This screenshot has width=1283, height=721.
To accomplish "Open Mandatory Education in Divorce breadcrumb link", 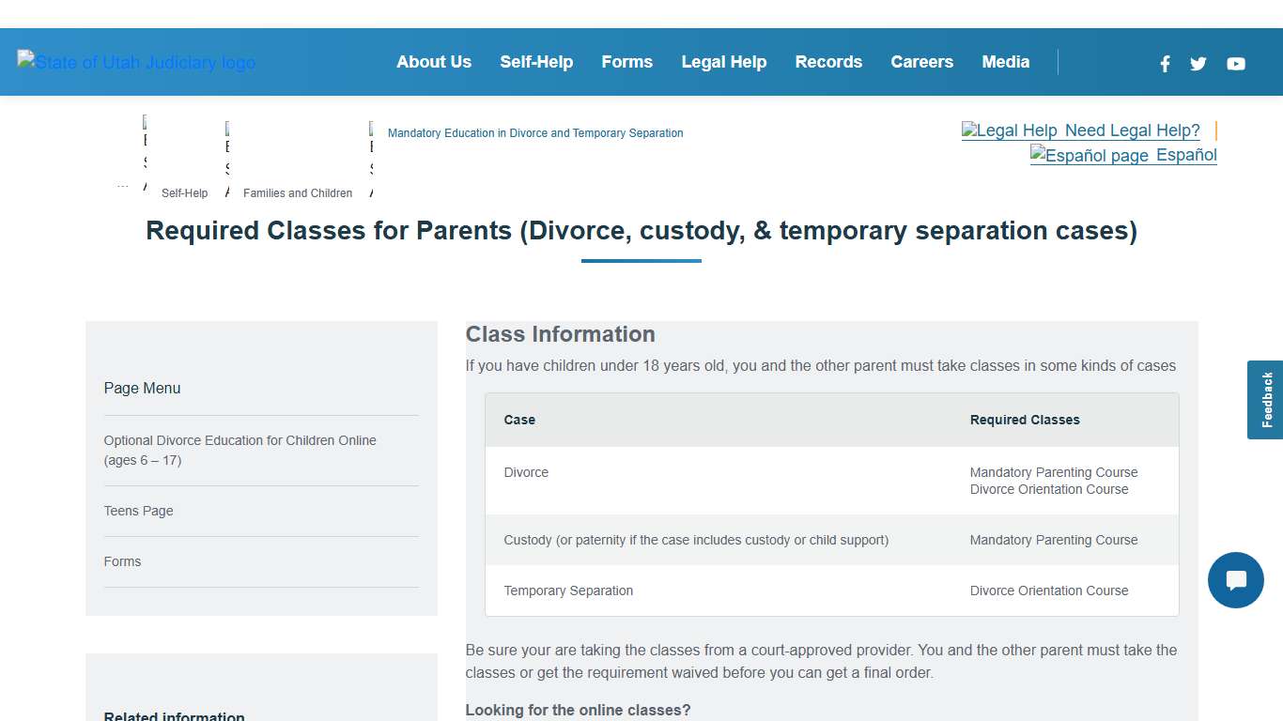I will [x=535, y=132].
